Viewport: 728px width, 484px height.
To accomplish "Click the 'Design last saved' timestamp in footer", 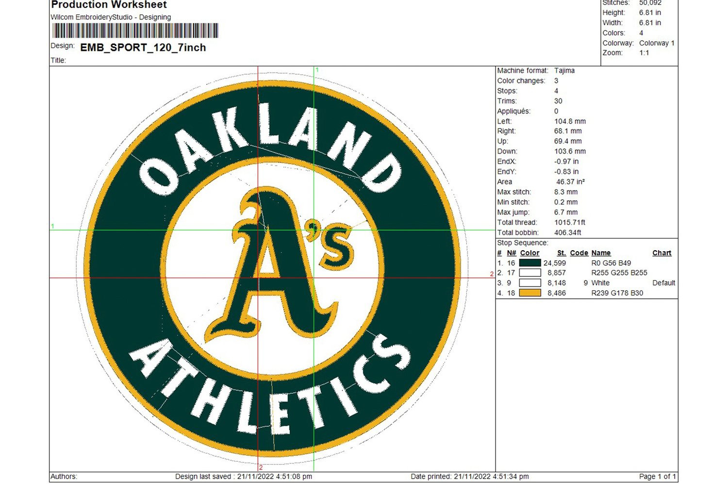I will coord(244,476).
